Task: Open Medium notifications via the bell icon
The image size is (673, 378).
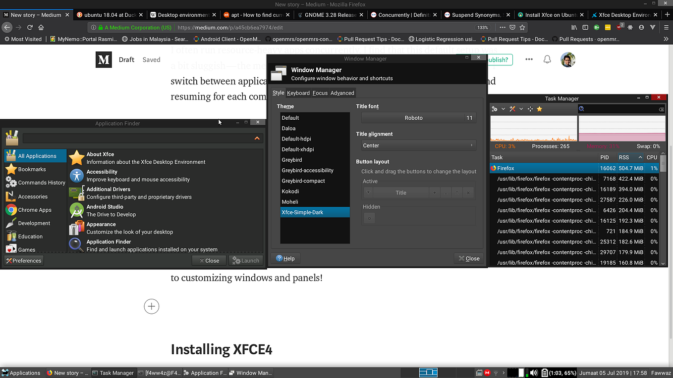Action: (547, 59)
